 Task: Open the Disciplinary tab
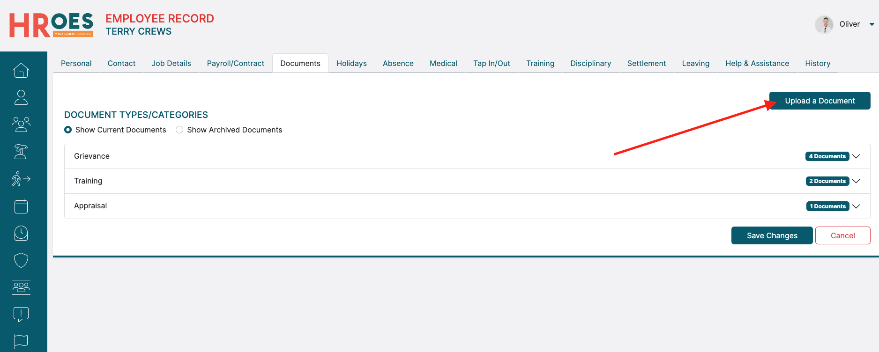tap(590, 63)
